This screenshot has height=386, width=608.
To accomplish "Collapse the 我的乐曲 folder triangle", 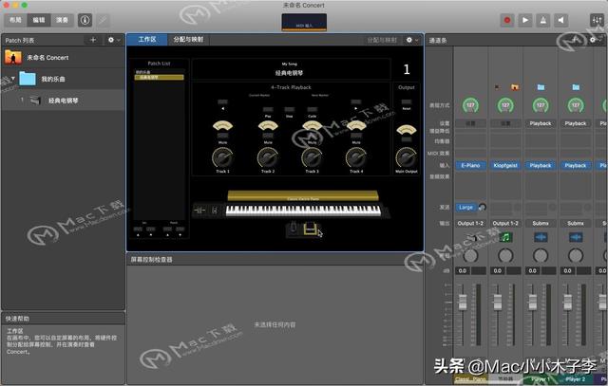I will pos(12,79).
